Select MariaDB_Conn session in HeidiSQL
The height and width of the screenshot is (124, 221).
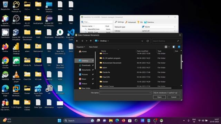[x=94, y=29]
